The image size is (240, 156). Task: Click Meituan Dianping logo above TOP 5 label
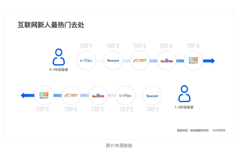point(44,95)
